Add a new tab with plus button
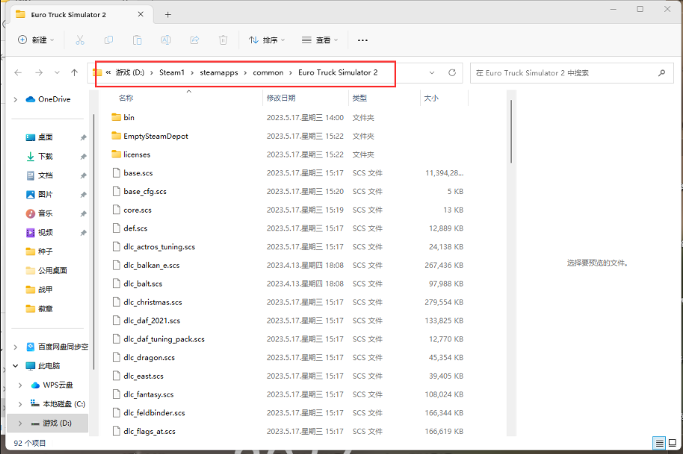This screenshot has height=454, width=683. [x=167, y=15]
